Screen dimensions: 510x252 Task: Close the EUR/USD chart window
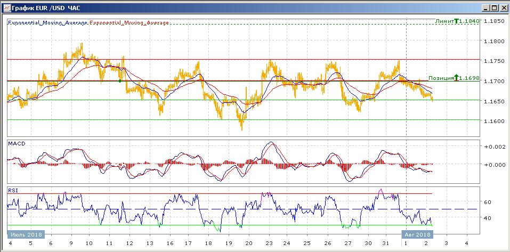(x=503, y=8)
